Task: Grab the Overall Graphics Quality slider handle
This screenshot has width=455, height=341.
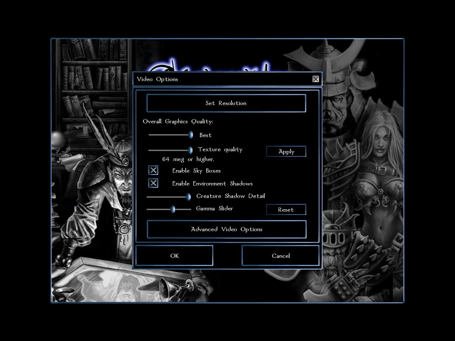Action: (x=191, y=135)
